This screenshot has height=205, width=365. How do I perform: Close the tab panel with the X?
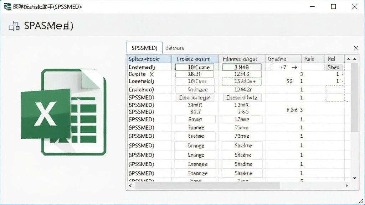pos(355,48)
